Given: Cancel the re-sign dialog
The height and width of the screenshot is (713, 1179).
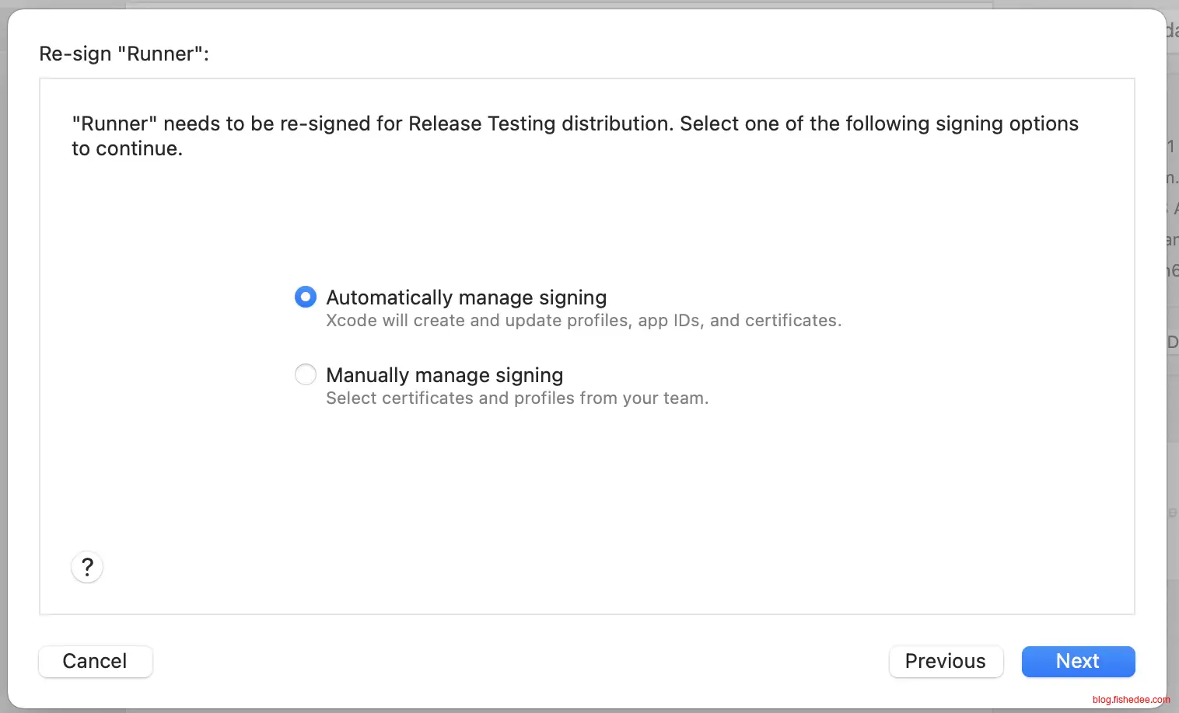Looking at the screenshot, I should pyautogui.click(x=95, y=661).
